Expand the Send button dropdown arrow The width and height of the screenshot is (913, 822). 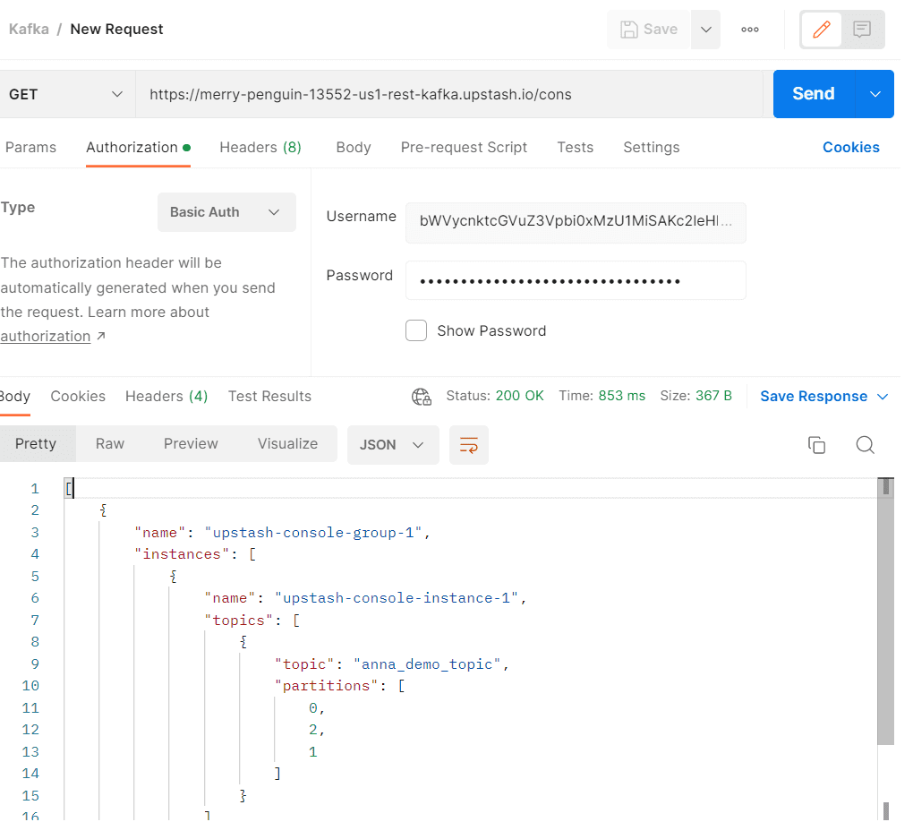(875, 94)
